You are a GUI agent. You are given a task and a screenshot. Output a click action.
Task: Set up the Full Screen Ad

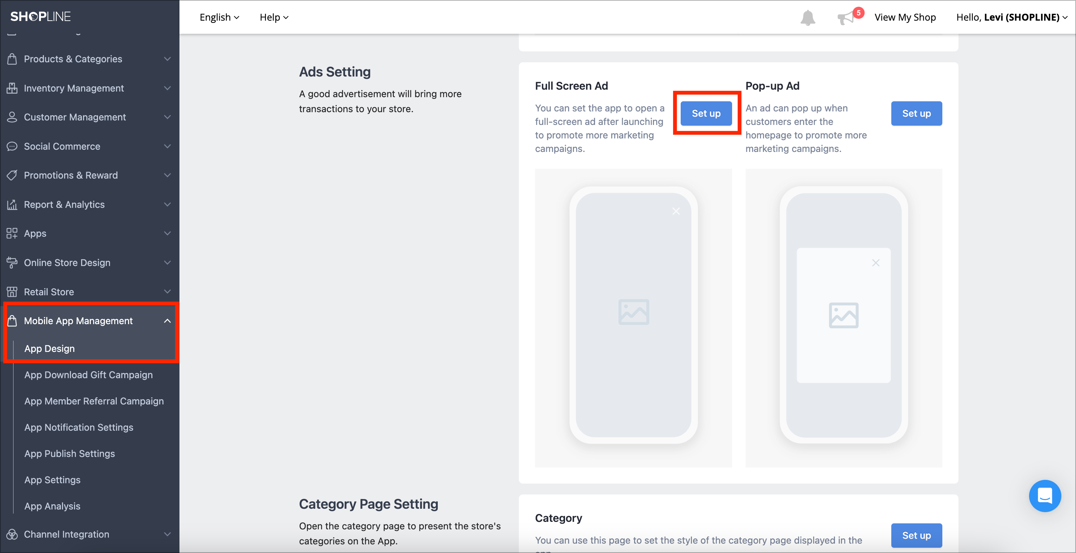[706, 113]
